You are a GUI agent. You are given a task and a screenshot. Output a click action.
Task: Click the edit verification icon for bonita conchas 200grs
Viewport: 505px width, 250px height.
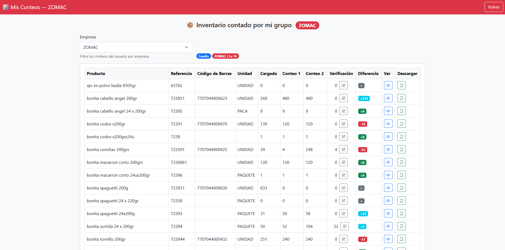[343, 149]
